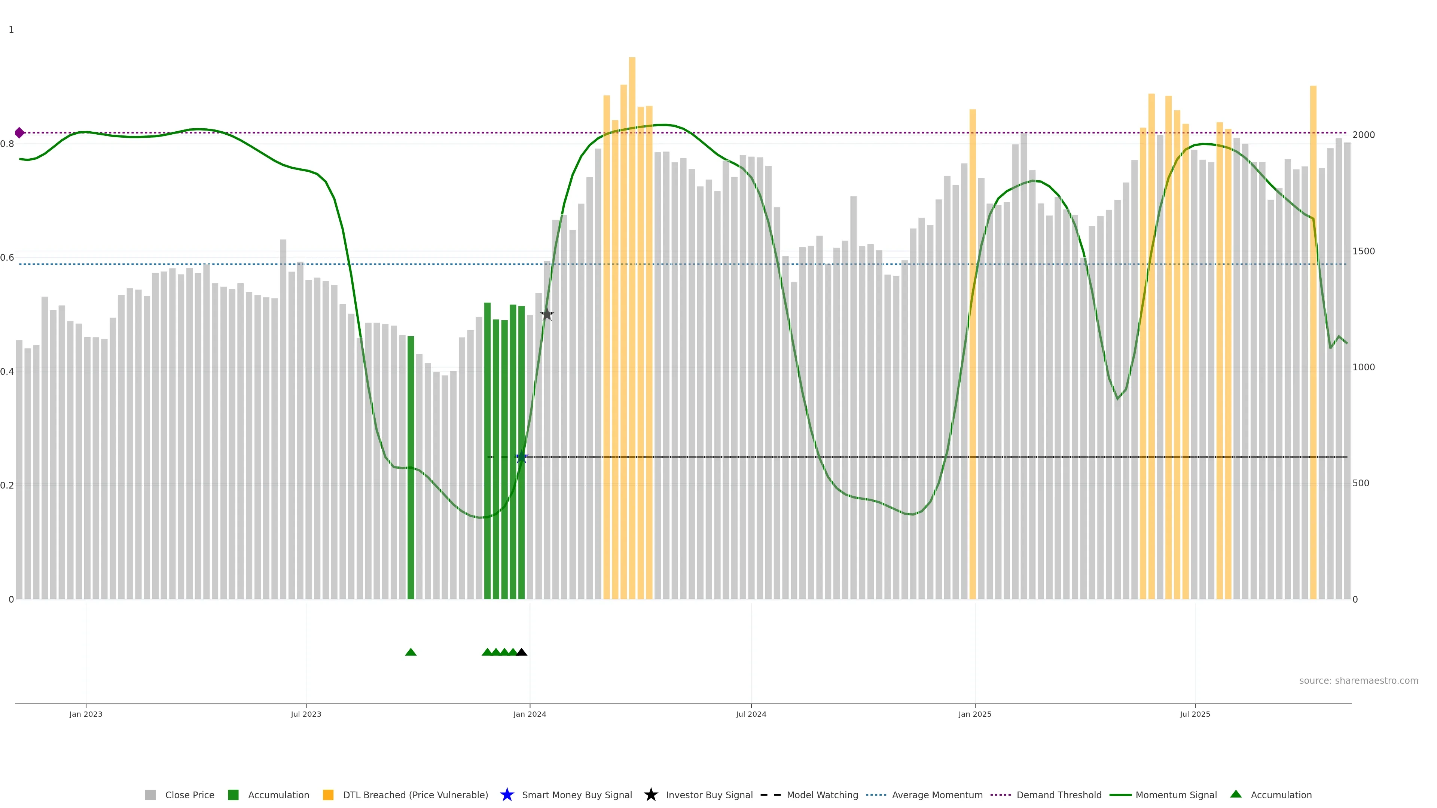Click the gray Close Price legend swatch
Image resolution: width=1437 pixels, height=808 pixels.
(x=150, y=795)
